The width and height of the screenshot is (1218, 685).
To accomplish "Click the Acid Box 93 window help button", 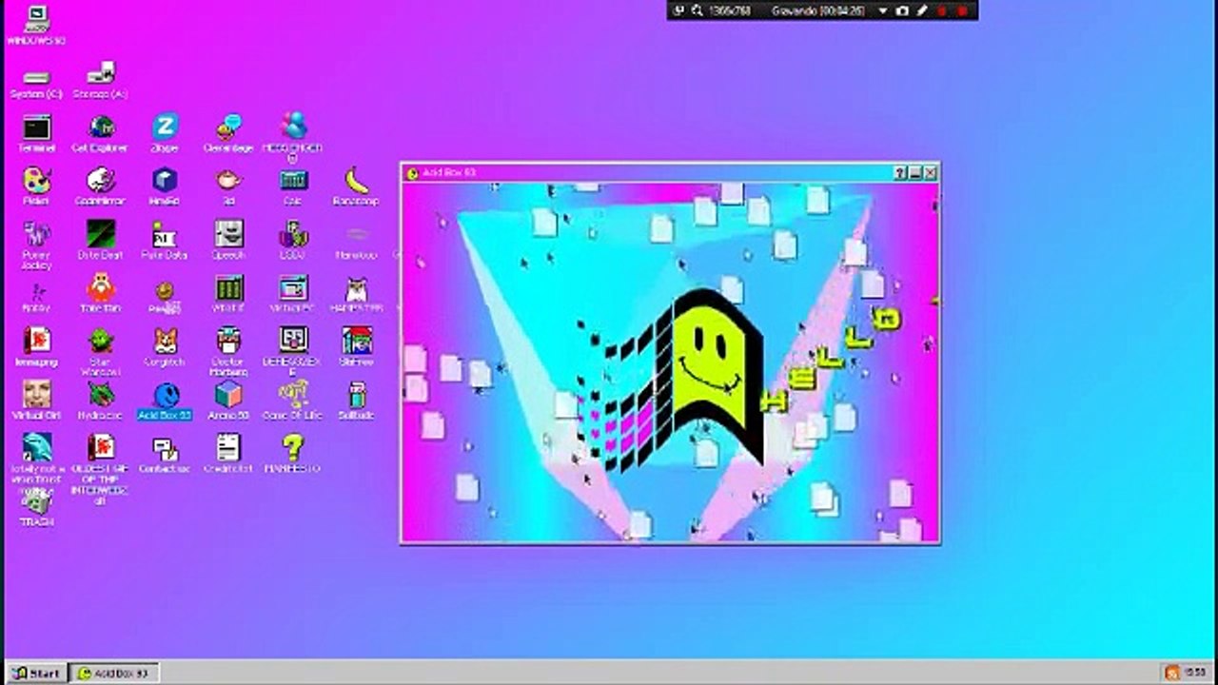I will (899, 173).
